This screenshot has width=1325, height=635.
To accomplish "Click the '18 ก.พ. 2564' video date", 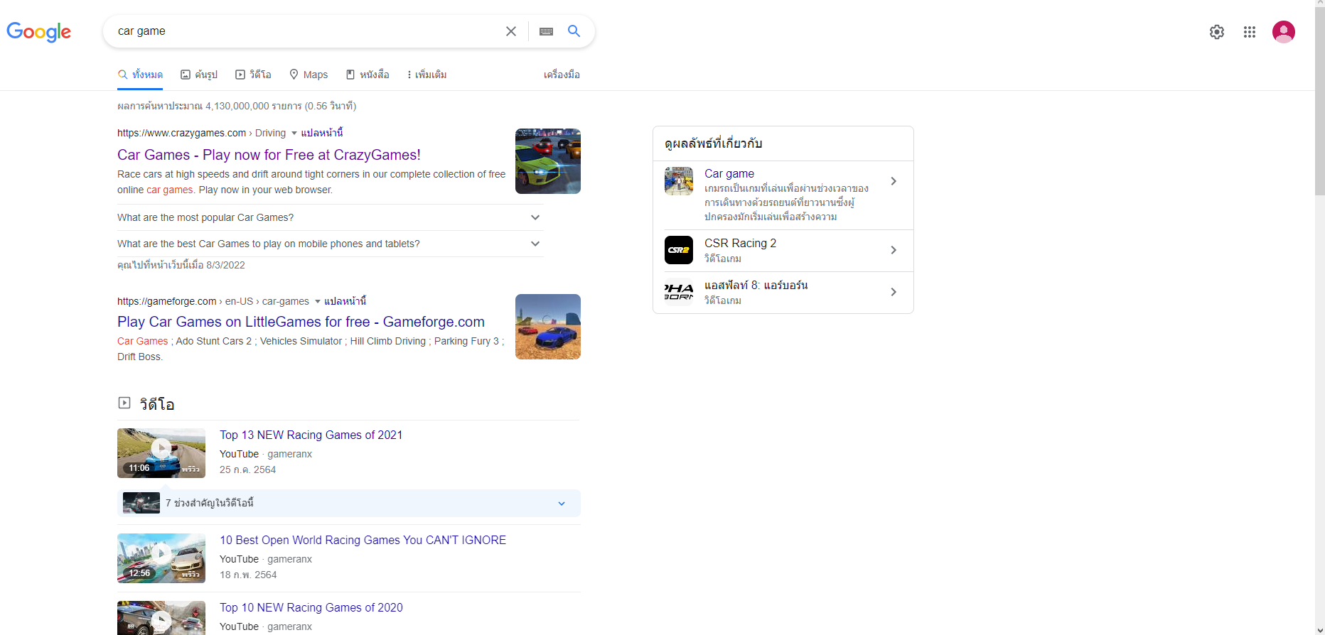I will pyautogui.click(x=248, y=575).
